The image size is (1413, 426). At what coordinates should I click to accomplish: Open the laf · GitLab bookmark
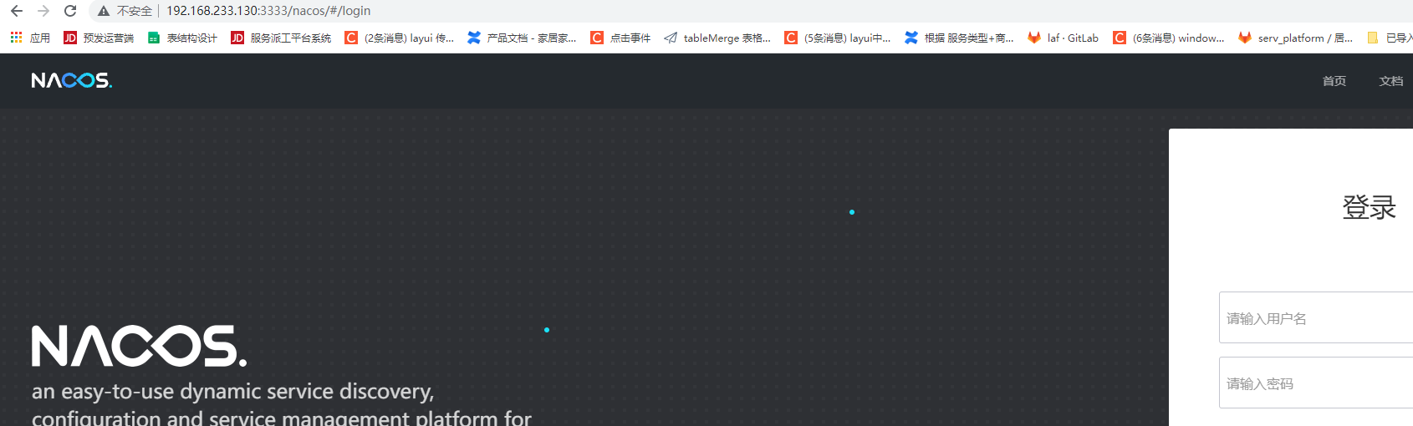[1063, 38]
